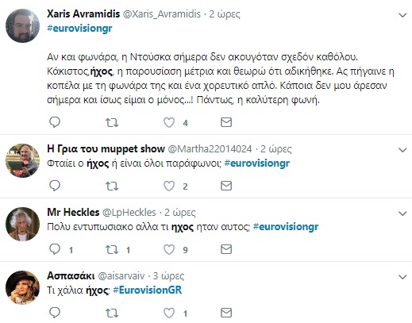Send Xaris Avramidis tweet via direct message
Image resolution: width=412 pixels, height=323 pixels.
point(226,122)
